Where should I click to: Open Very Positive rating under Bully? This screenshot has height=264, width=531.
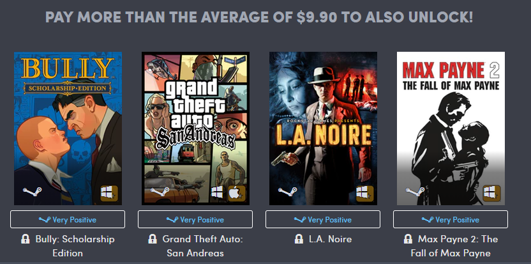pos(68,219)
